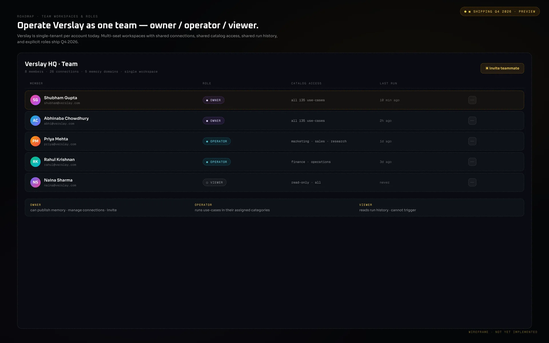The width and height of the screenshot is (549, 343).
Task: Open more options for Priya Mehta
Action: point(472,141)
